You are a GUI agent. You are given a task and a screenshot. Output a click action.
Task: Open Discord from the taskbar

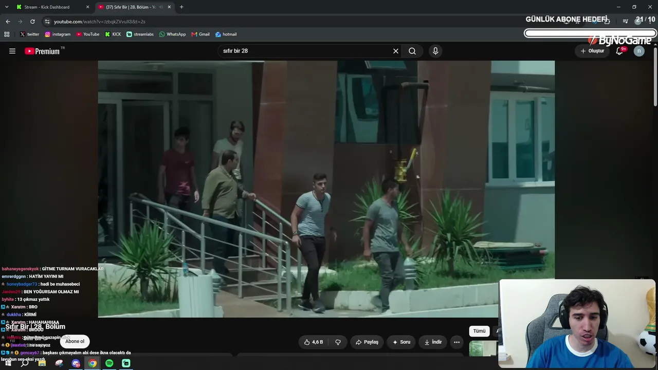(76, 363)
